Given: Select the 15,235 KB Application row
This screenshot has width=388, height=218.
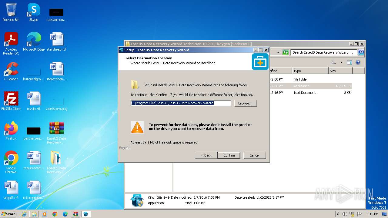Looking at the screenshot, I should pyautogui.click(x=310, y=86).
